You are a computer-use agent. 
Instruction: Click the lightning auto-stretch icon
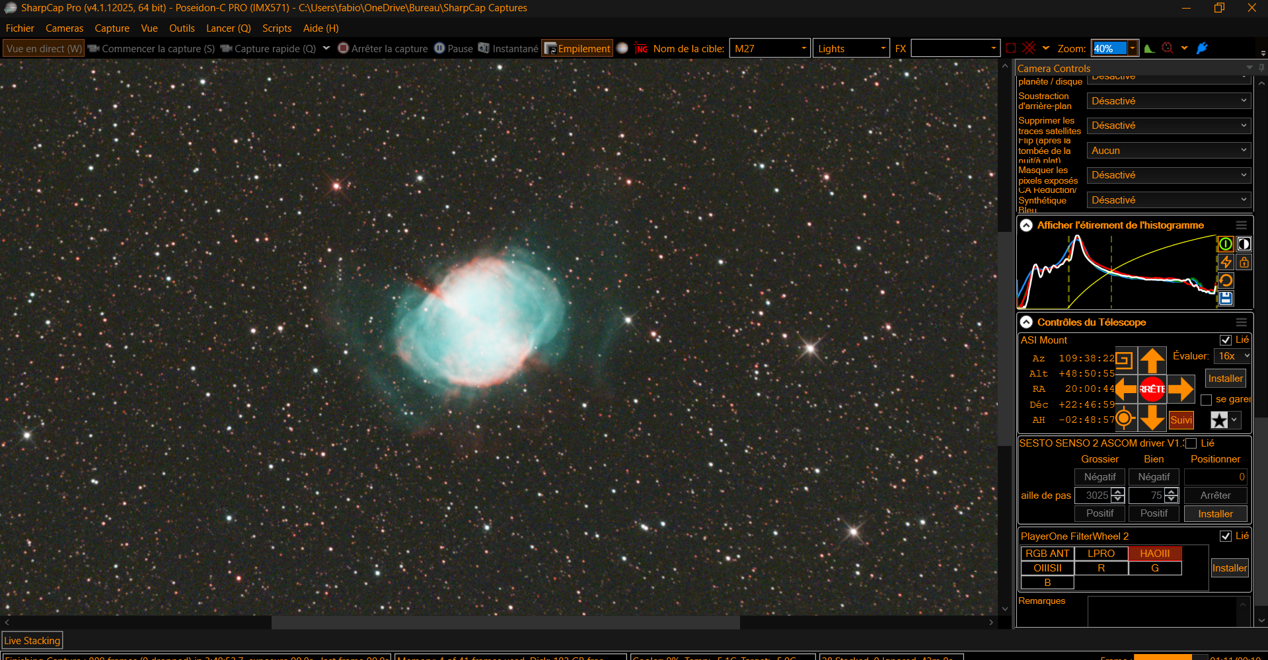1226,262
